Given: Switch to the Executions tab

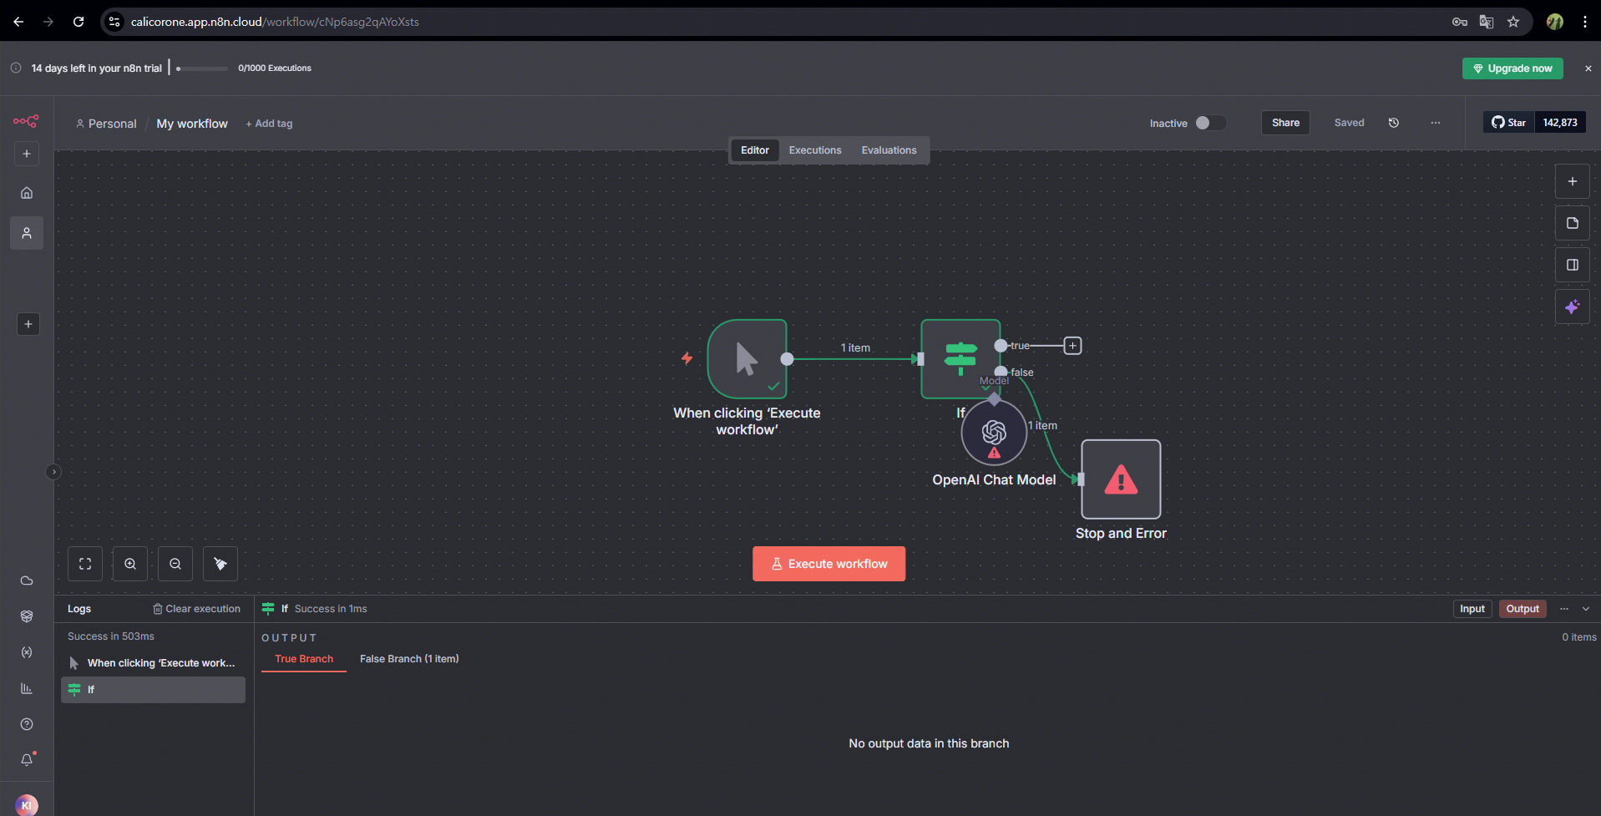Looking at the screenshot, I should (x=815, y=150).
